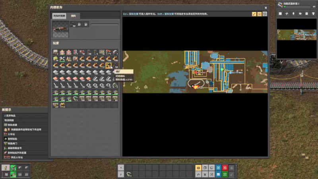Click the third empty fuel slot
The width and height of the screenshot is (318, 179).
pos(86,24)
